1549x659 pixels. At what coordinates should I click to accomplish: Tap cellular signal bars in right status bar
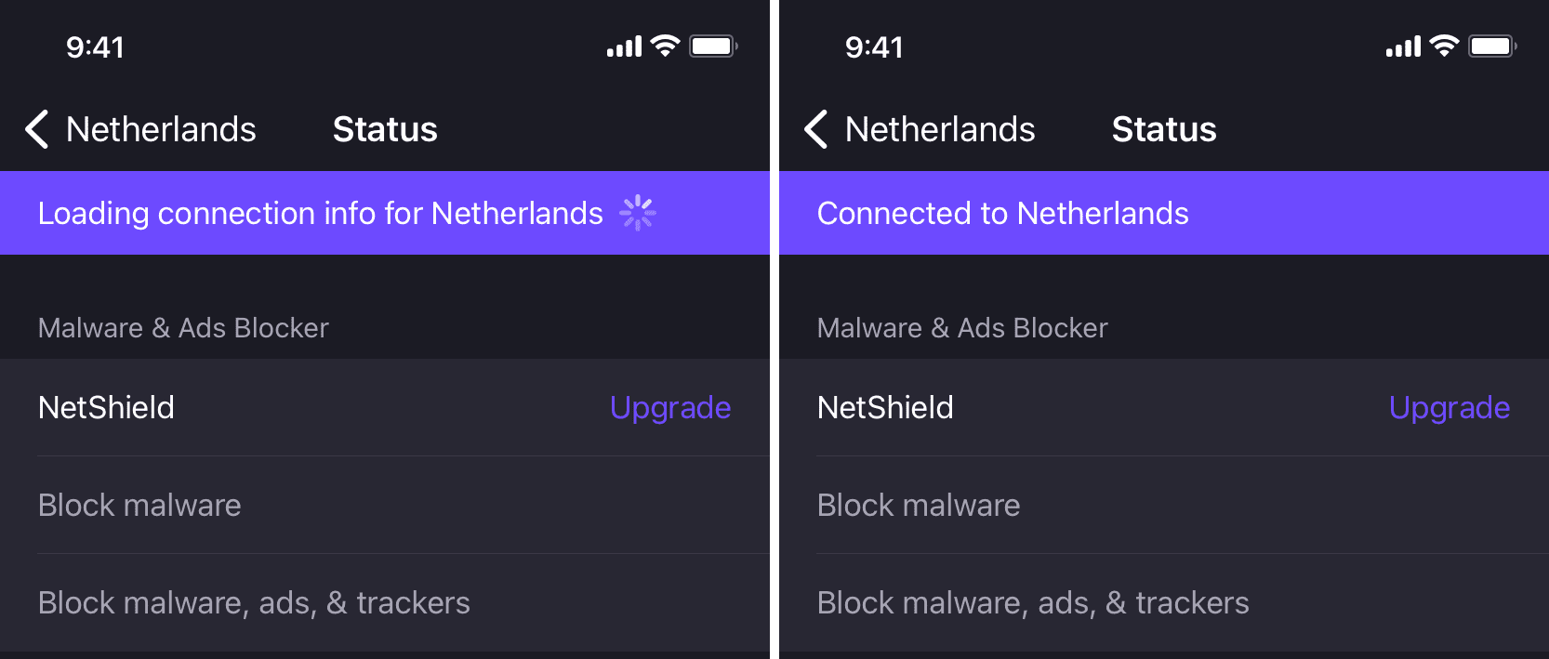coord(1403,46)
